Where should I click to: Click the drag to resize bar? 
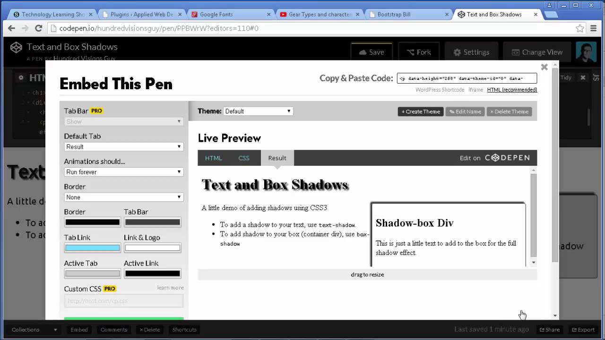coord(367,274)
